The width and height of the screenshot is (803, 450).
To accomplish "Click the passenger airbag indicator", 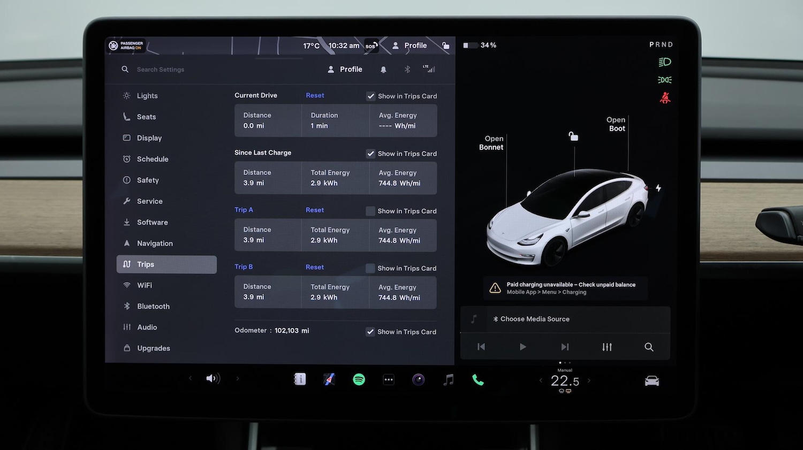I will point(126,45).
